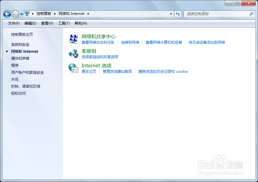Go to 控制面板主页 in sidebar

click(22, 35)
